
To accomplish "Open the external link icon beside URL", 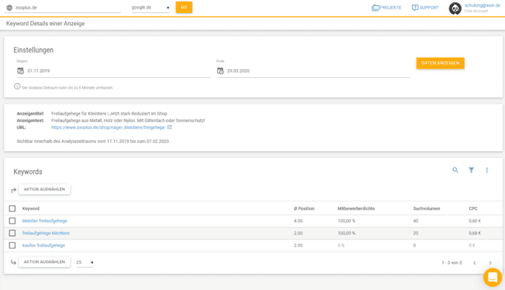I will coord(170,127).
